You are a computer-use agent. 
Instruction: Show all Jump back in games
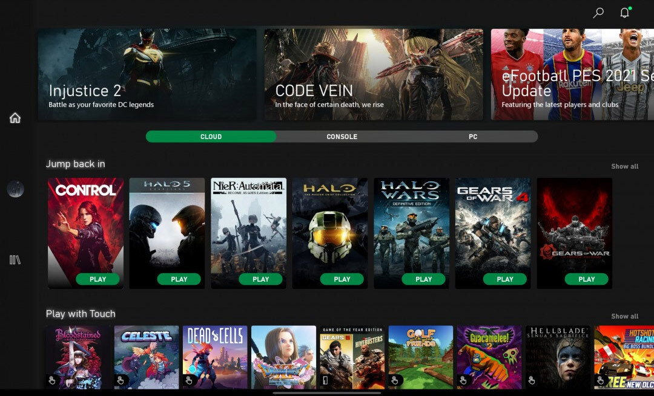(625, 166)
